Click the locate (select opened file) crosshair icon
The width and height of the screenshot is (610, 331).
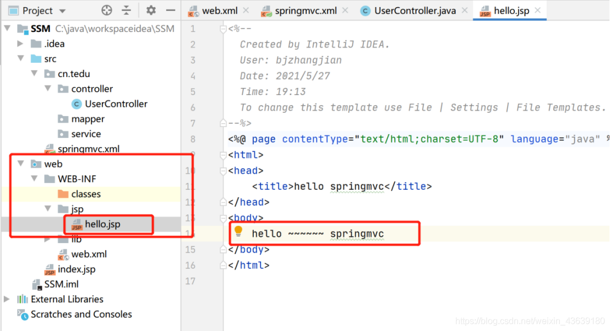point(107,10)
